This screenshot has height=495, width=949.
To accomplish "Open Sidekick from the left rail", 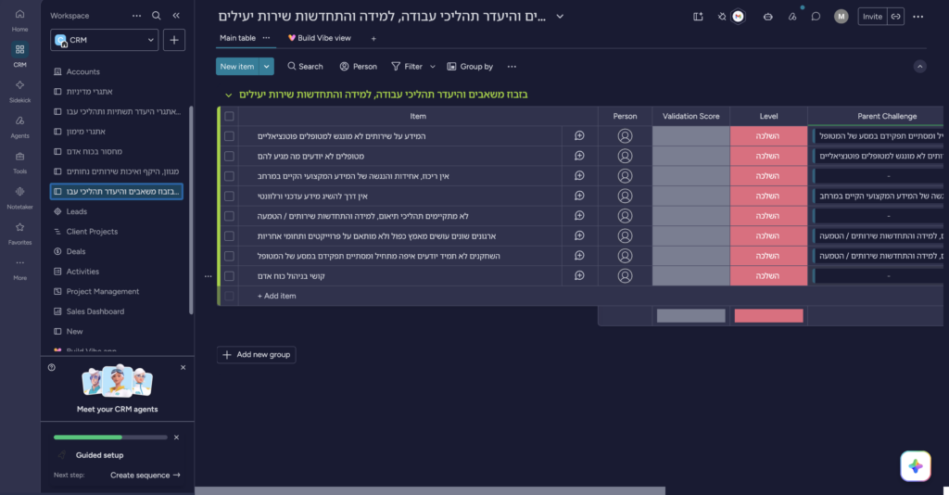I will point(19,91).
